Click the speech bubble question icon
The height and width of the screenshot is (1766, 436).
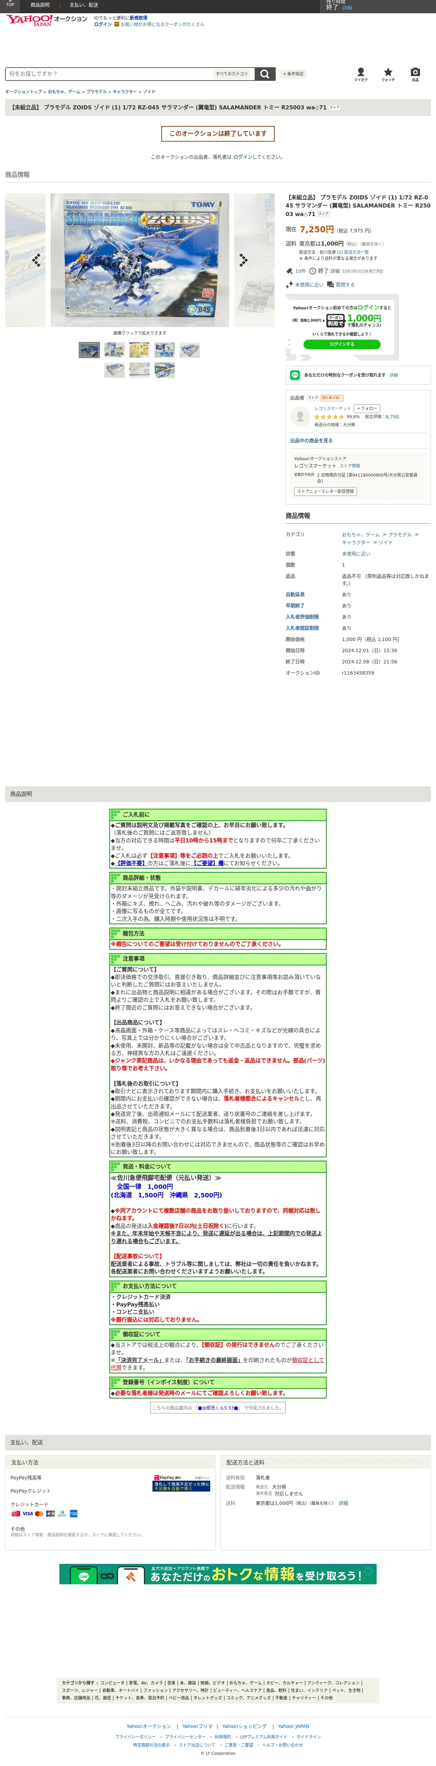330,285
